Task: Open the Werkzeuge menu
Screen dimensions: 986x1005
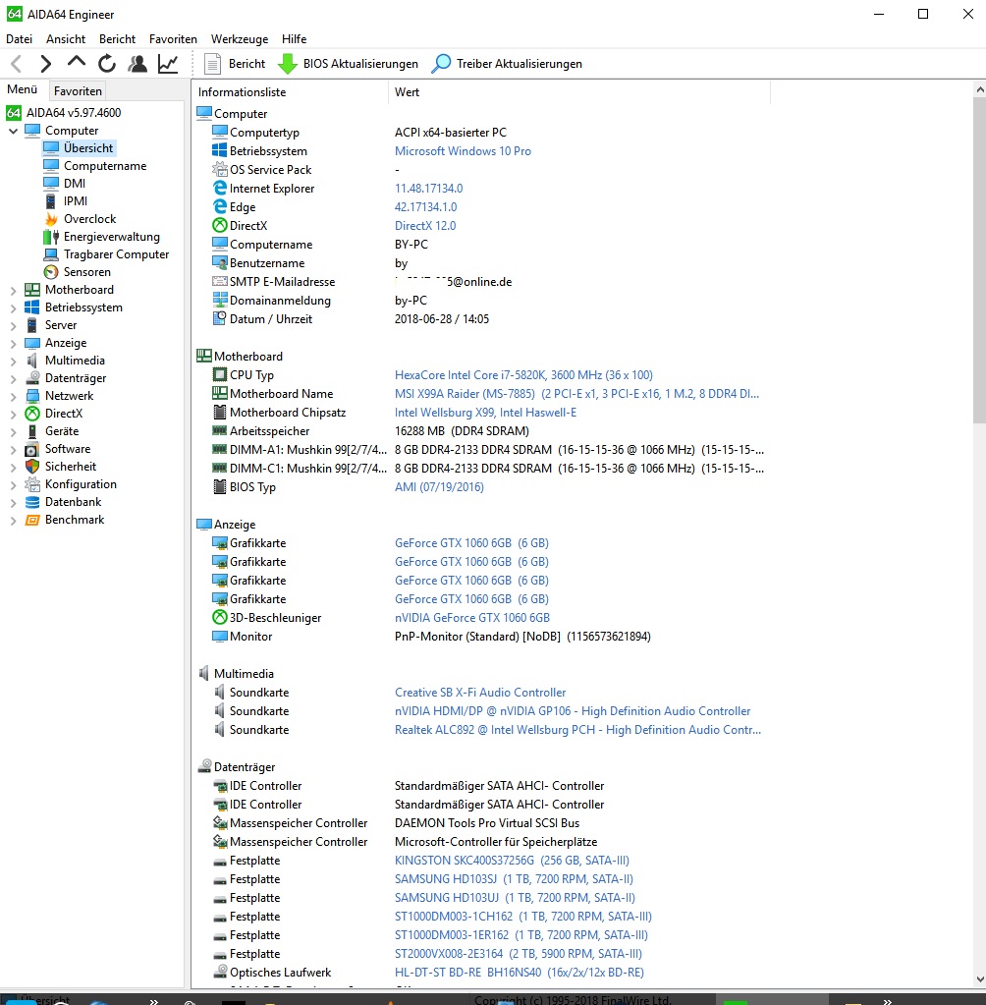Action: (x=239, y=38)
